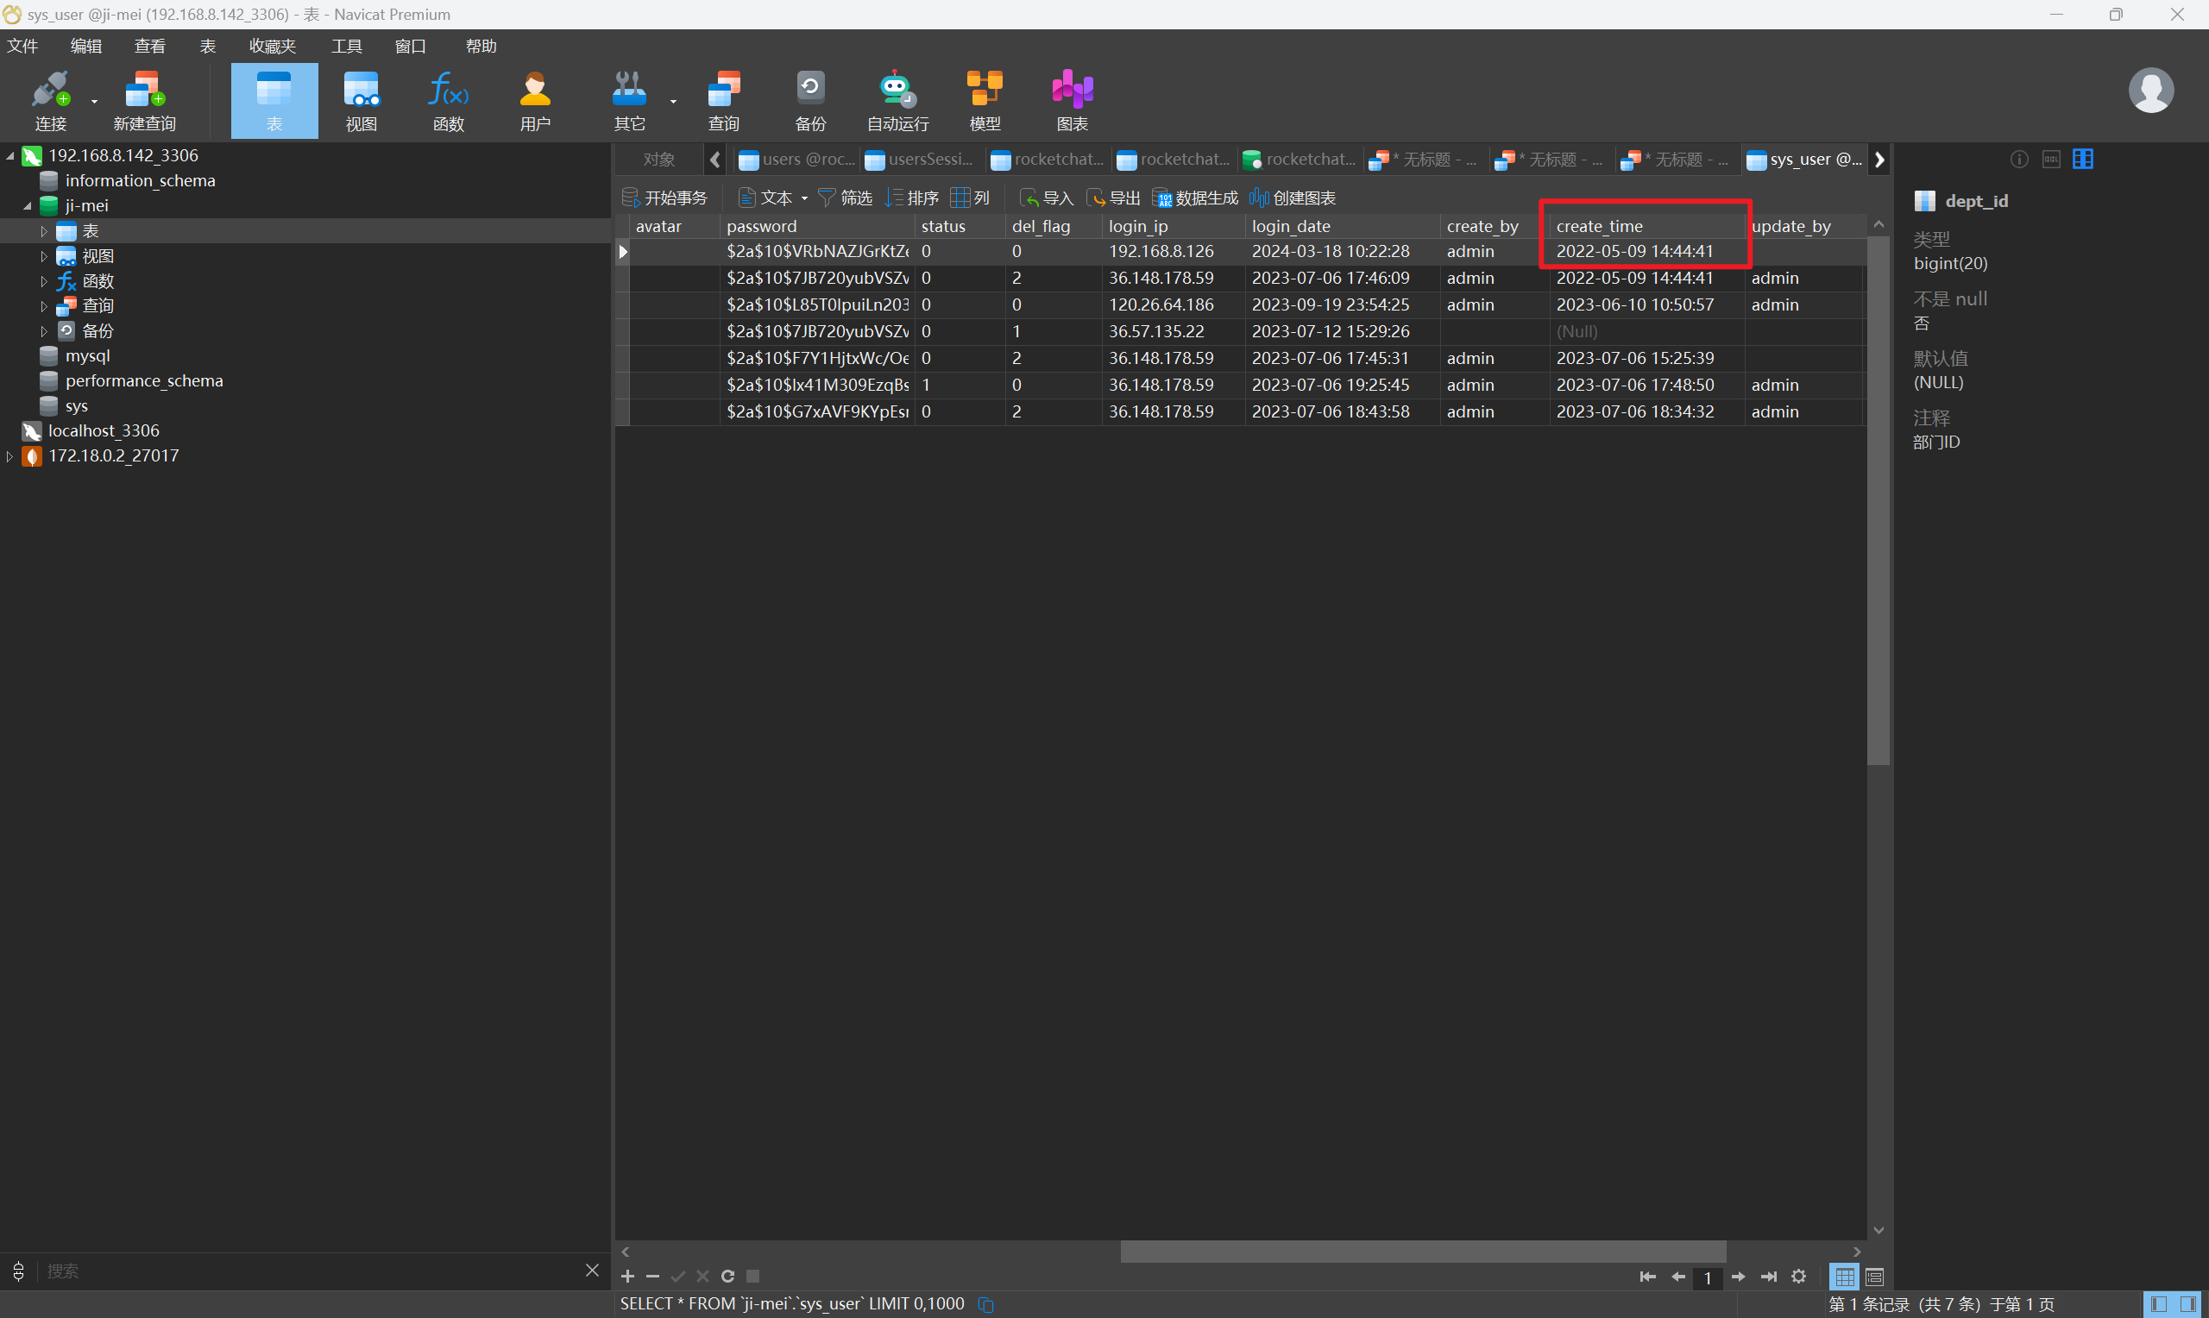Collapse the ji-mei database tree node
The height and width of the screenshot is (1318, 2209).
tap(27, 206)
